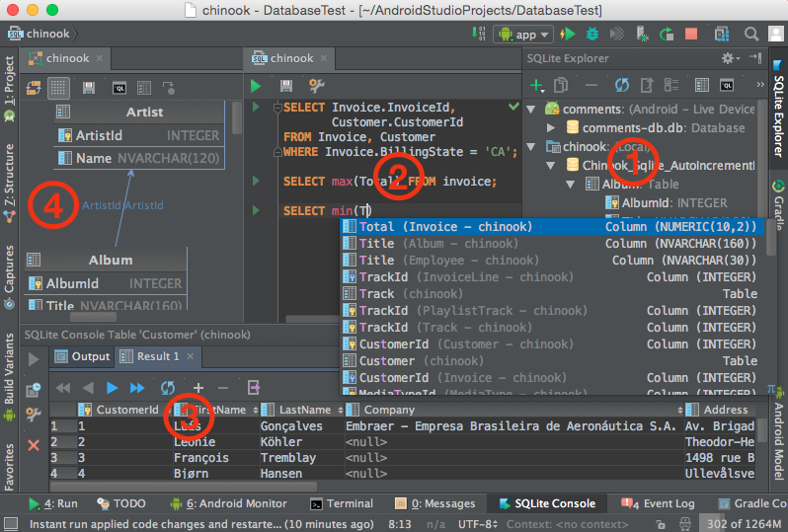
Task: Run SELECT min statement gutter arrow
Action: tap(256, 210)
